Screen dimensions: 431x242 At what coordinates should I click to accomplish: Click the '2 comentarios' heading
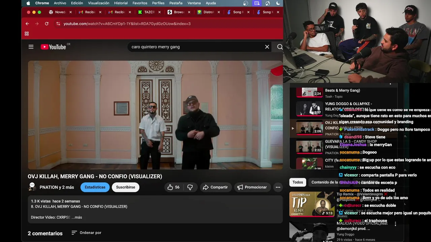click(45, 233)
